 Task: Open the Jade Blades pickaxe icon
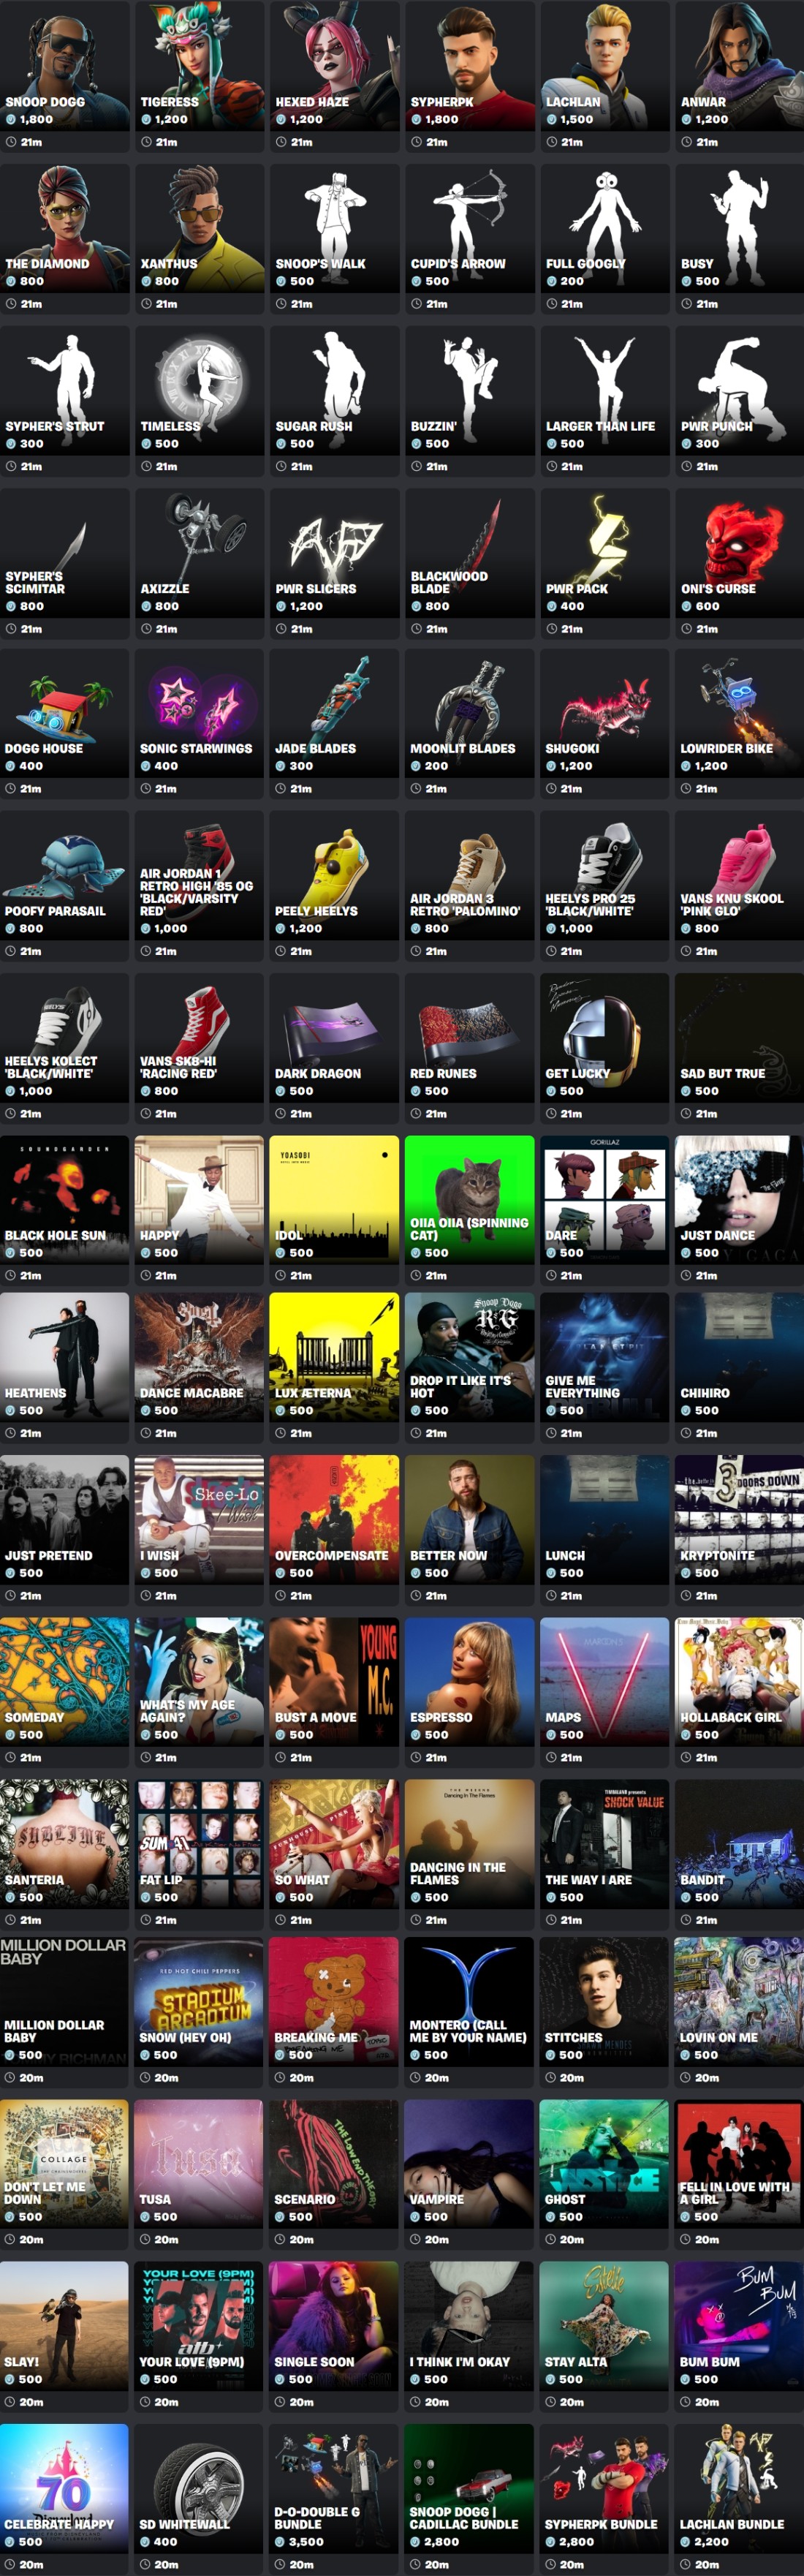tap(335, 713)
